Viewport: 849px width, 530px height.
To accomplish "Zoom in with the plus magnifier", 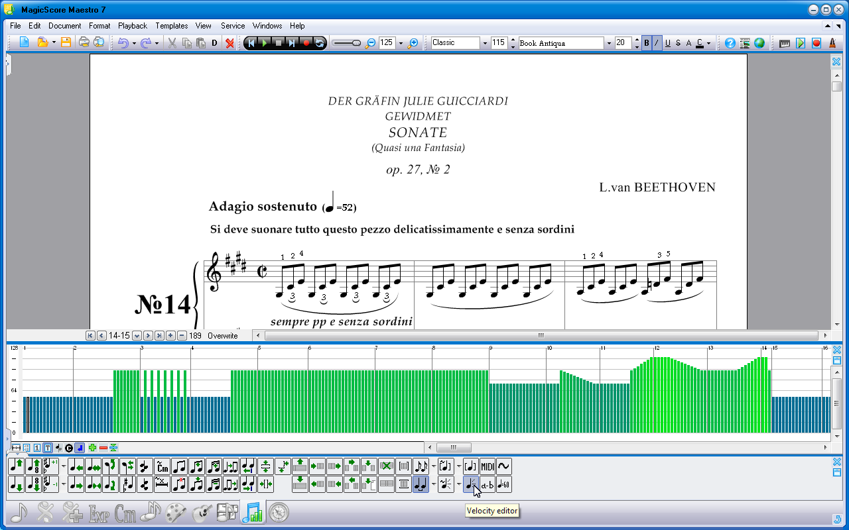I will point(413,43).
